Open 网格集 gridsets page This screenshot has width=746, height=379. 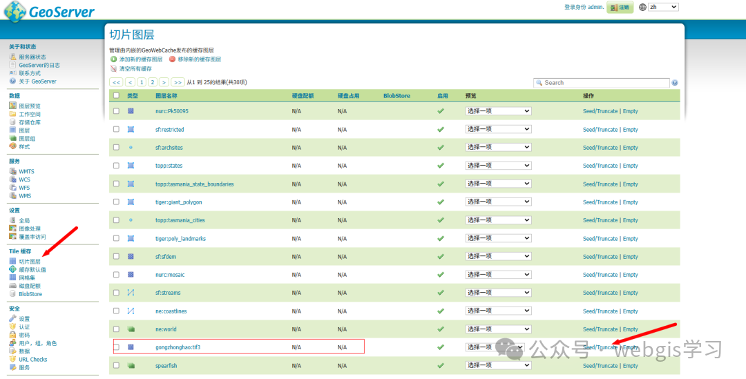(27, 278)
